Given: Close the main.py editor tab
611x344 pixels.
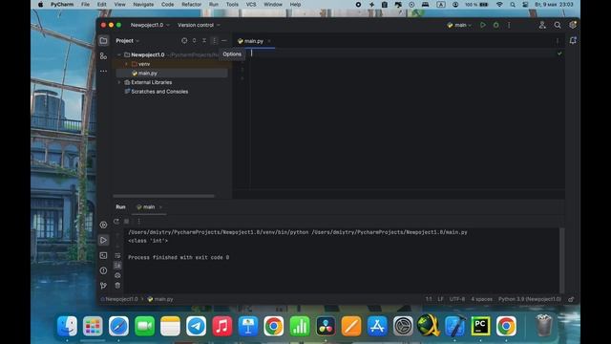Looking at the screenshot, I should click(269, 41).
